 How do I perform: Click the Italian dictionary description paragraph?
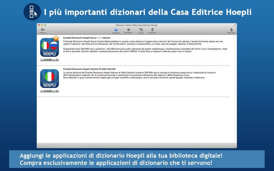pyautogui.click(x=139, y=75)
